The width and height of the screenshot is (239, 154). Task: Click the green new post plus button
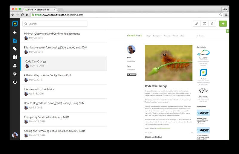click(223, 24)
